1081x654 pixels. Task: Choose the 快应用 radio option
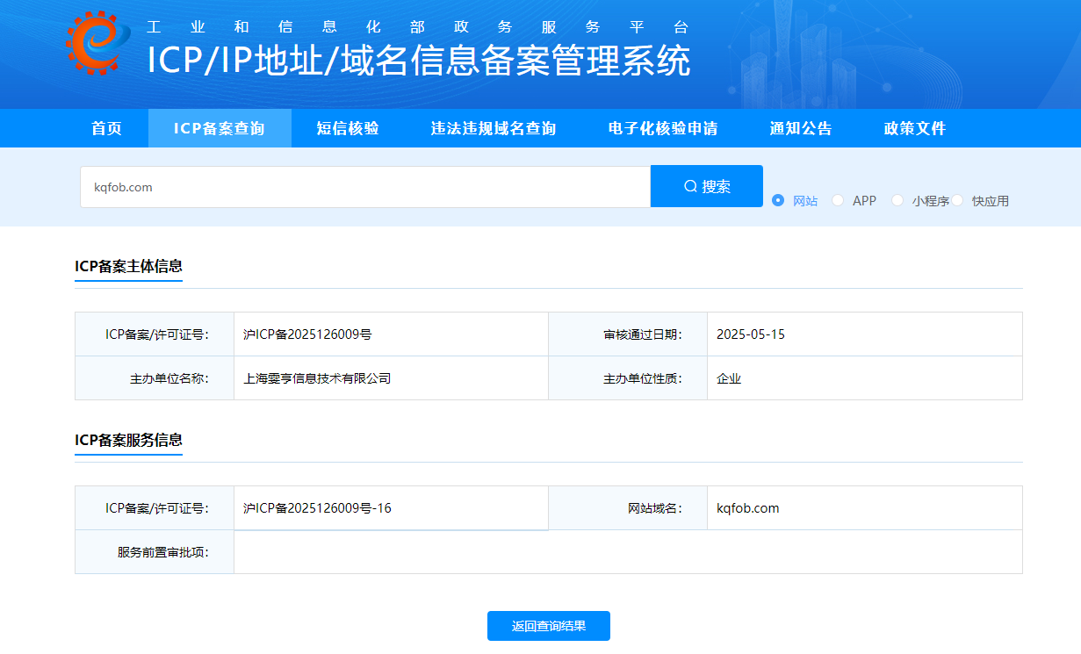pos(980,201)
